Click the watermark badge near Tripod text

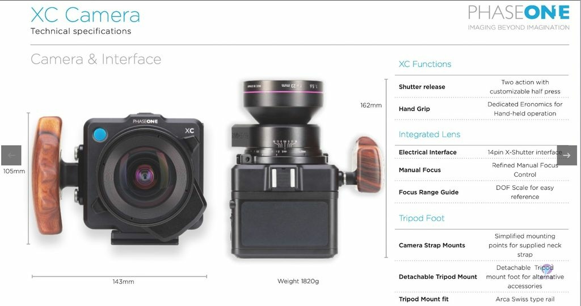[x=547, y=269]
